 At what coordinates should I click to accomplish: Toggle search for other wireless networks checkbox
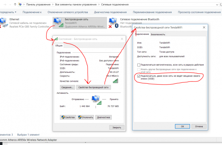(139, 70)
